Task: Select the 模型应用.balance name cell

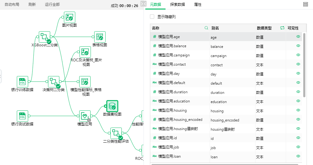Action: coord(180,46)
